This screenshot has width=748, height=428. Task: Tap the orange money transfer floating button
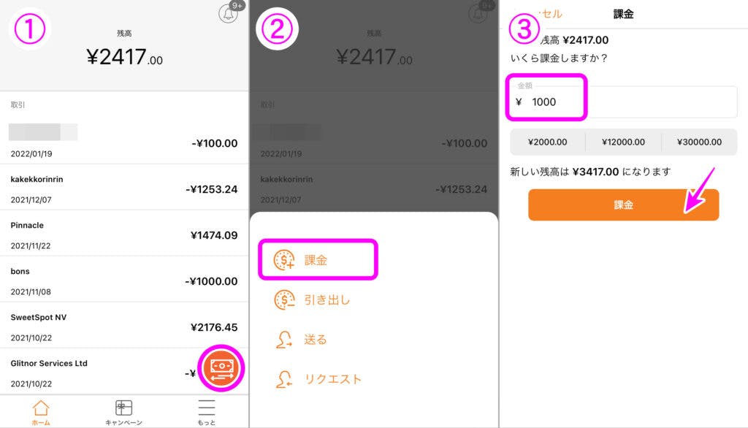221,368
